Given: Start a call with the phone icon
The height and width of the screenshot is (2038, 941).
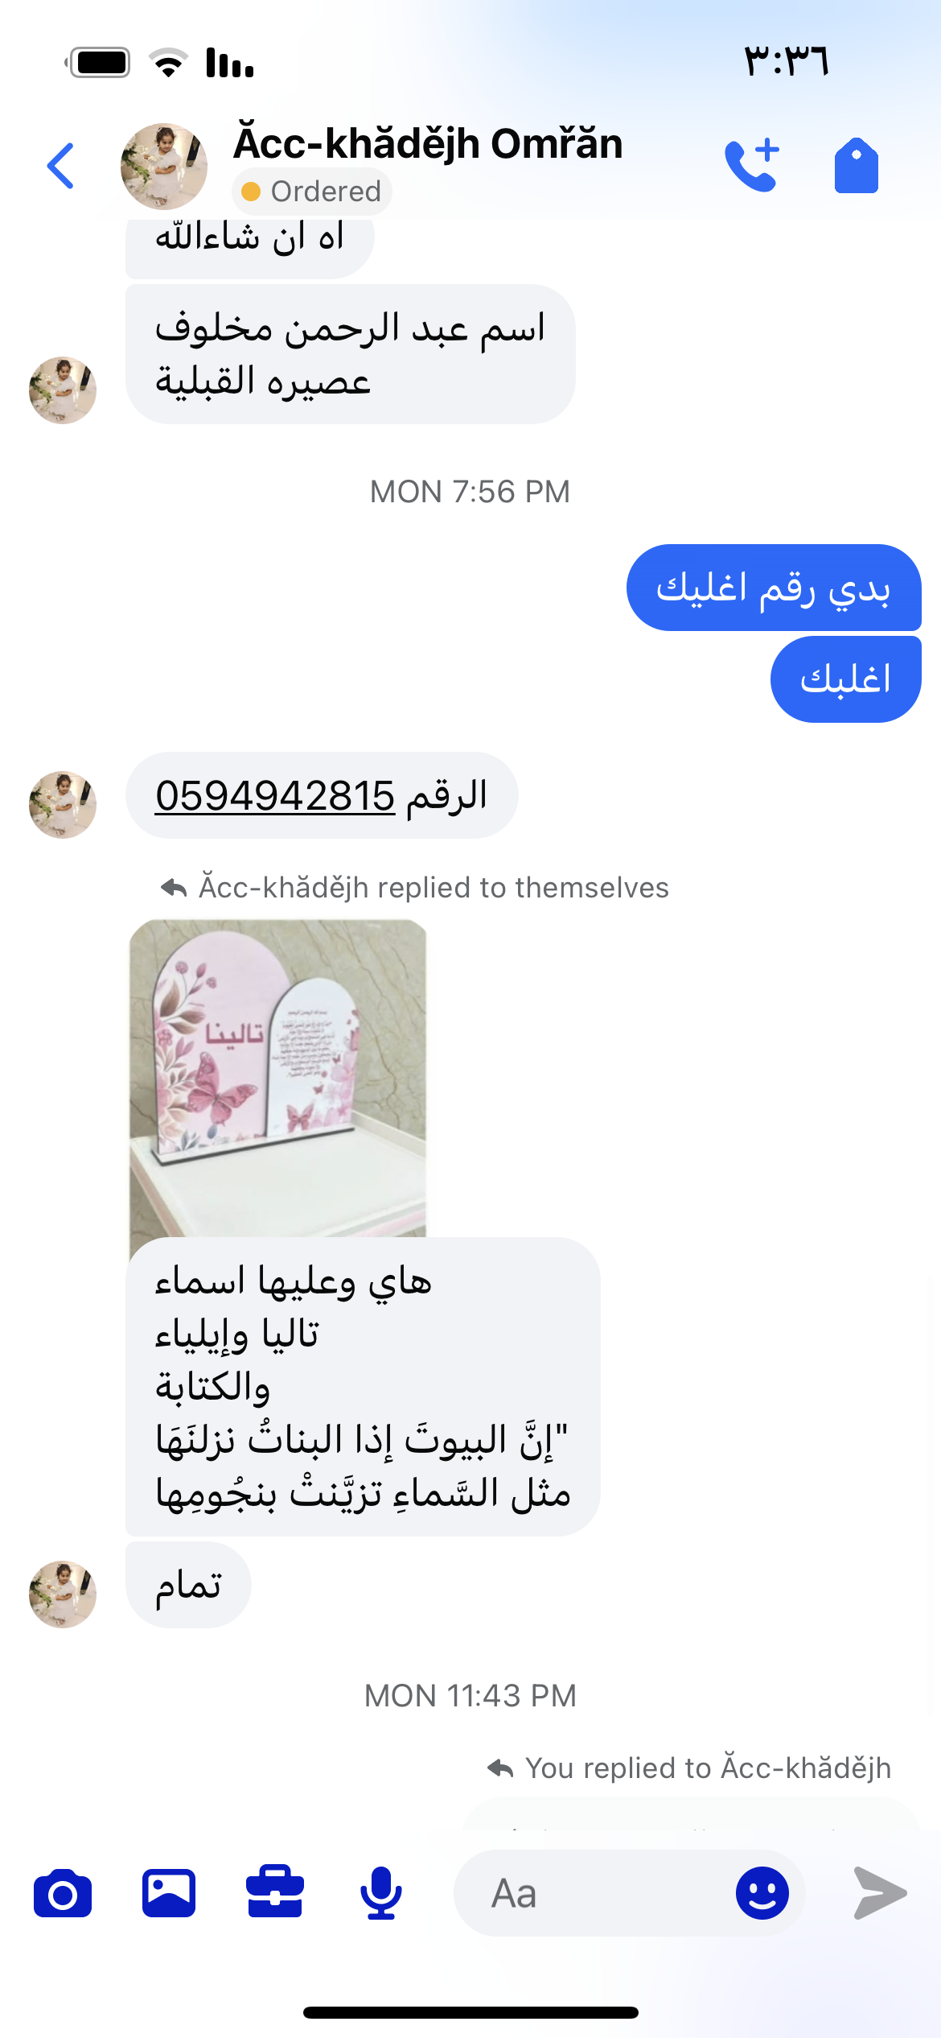Looking at the screenshot, I should pyautogui.click(x=752, y=165).
